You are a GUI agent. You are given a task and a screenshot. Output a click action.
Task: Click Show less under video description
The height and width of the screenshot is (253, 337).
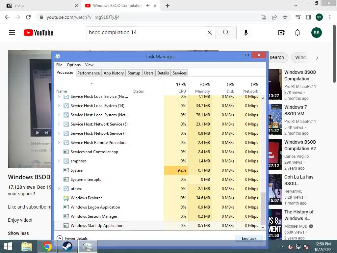(x=18, y=233)
